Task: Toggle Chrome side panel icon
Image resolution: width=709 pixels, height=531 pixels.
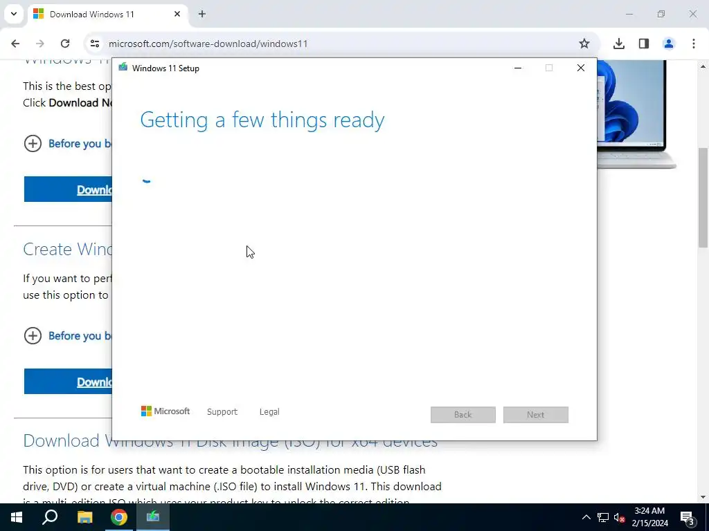Action: click(644, 44)
